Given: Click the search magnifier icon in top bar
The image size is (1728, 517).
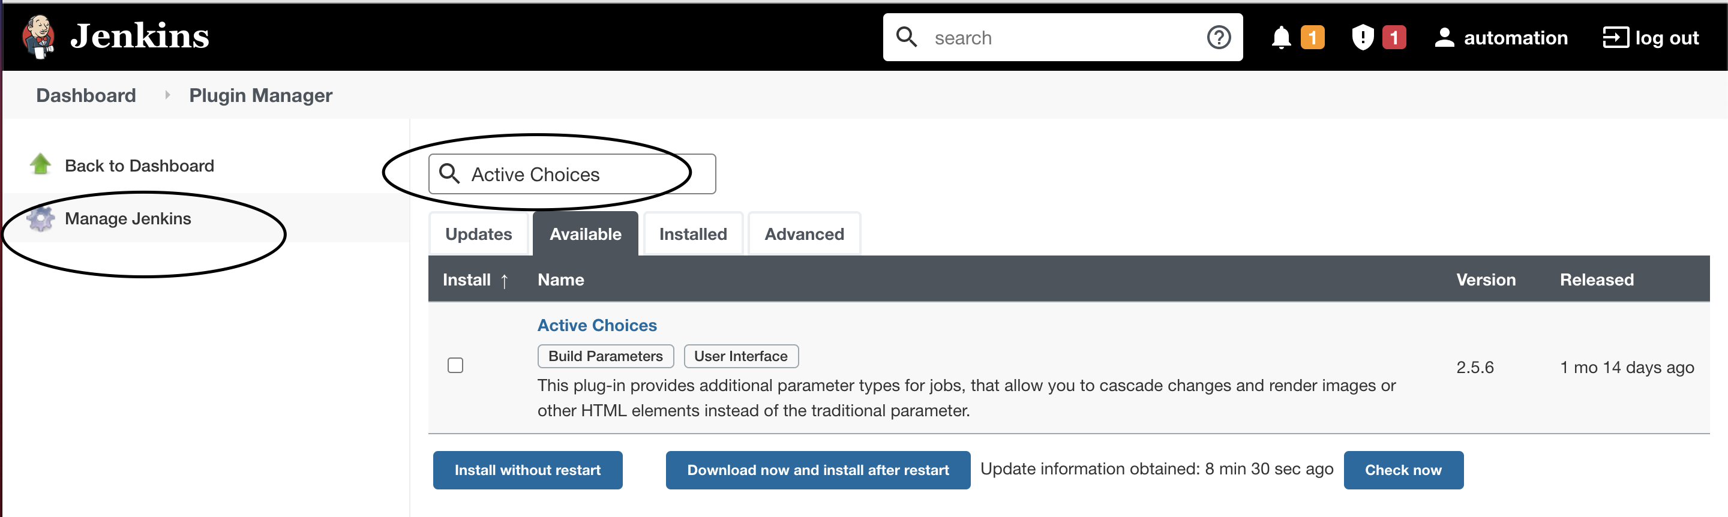Looking at the screenshot, I should pyautogui.click(x=907, y=38).
